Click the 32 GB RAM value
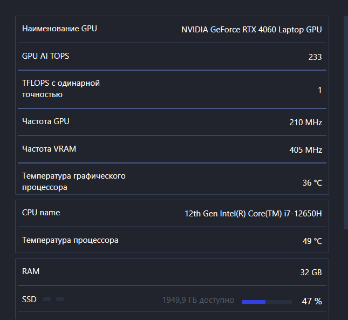 (x=311, y=273)
